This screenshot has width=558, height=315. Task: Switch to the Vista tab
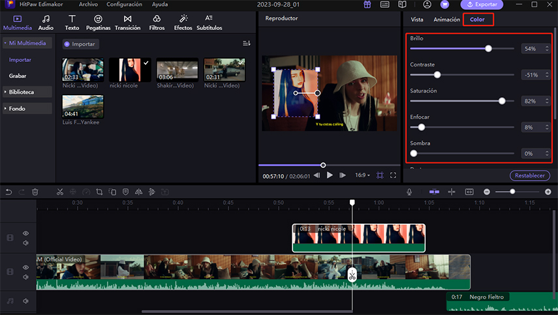pyautogui.click(x=417, y=20)
